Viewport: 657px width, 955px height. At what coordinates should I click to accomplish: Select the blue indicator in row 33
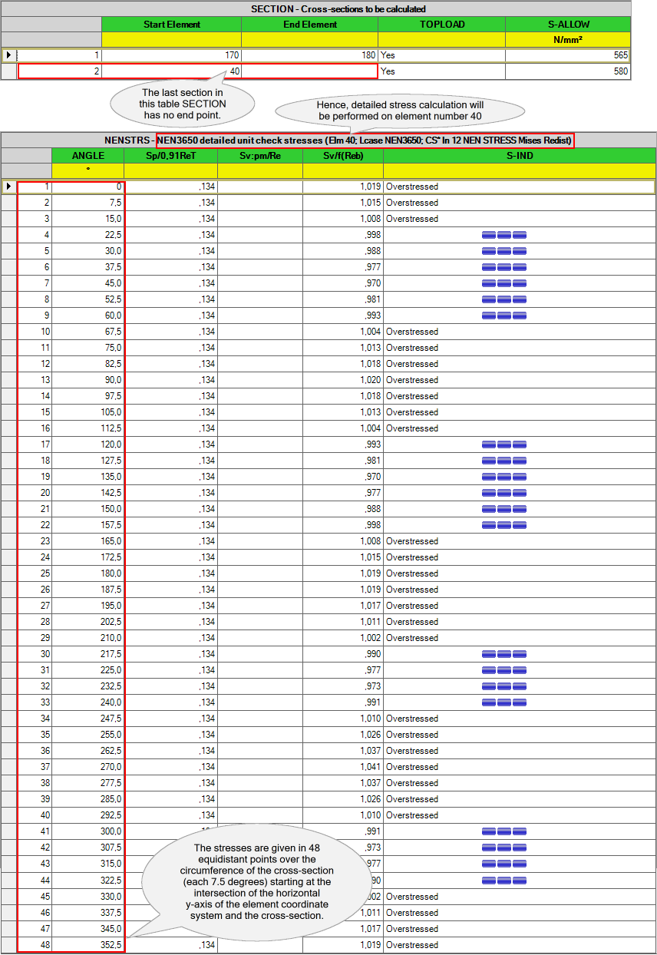(504, 702)
